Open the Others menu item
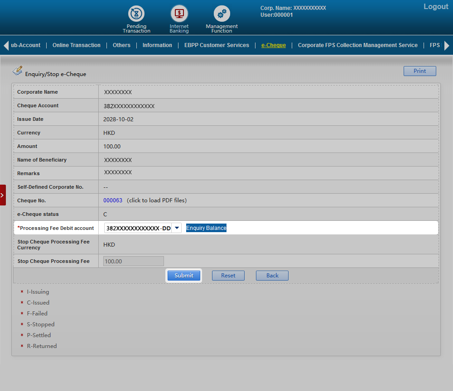Screen dimensions: 453x391 pos(121,45)
